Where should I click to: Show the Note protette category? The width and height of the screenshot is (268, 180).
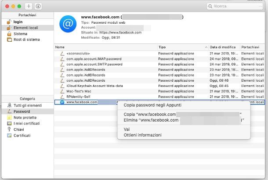point(25,118)
